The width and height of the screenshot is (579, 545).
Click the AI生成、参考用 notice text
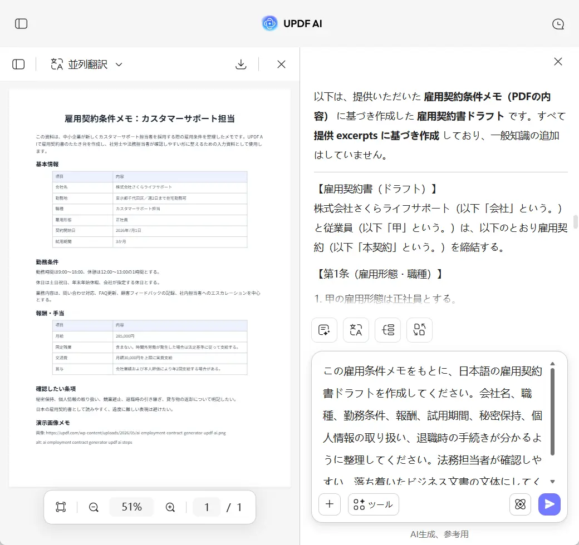tap(439, 534)
